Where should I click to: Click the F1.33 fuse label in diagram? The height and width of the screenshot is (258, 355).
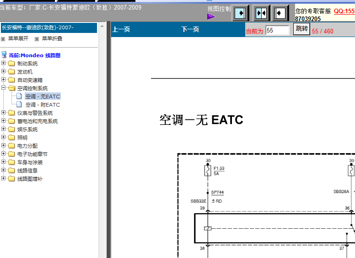point(219,168)
